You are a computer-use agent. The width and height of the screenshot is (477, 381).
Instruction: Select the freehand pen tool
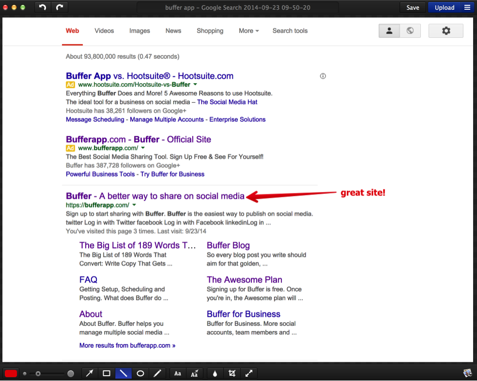(157, 373)
